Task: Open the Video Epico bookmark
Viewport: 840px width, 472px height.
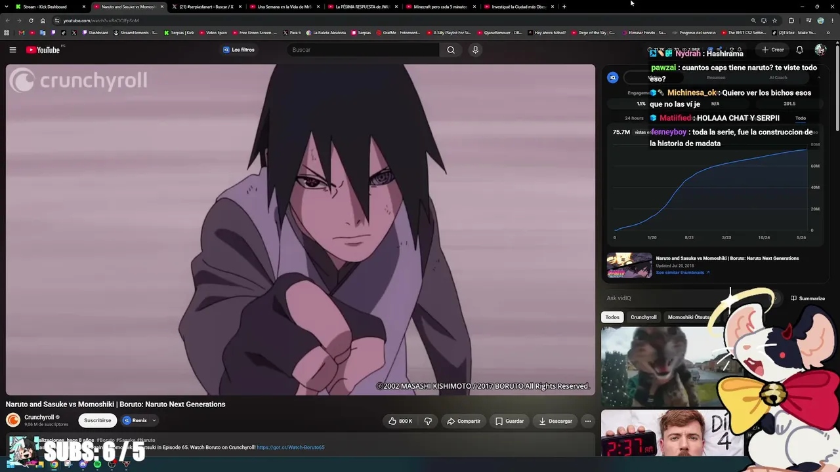Action: tap(213, 33)
